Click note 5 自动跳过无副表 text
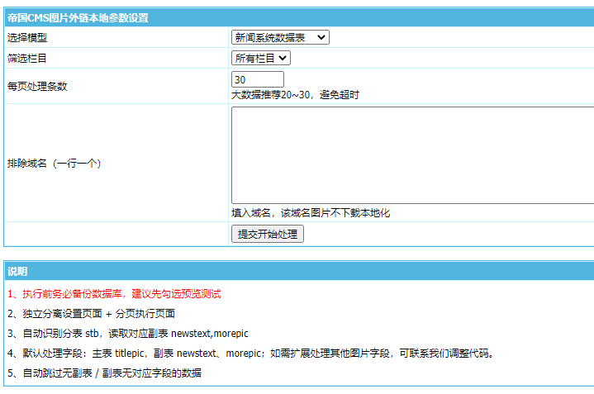 [104, 373]
